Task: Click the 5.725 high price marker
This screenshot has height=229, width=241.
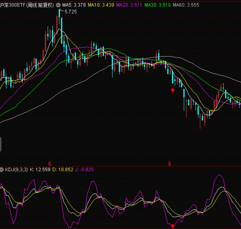Action: pos(70,11)
